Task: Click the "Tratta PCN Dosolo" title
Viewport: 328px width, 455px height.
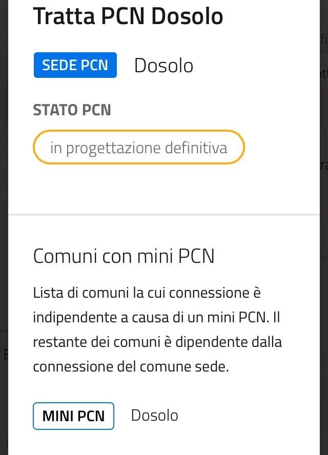Action: tap(128, 16)
